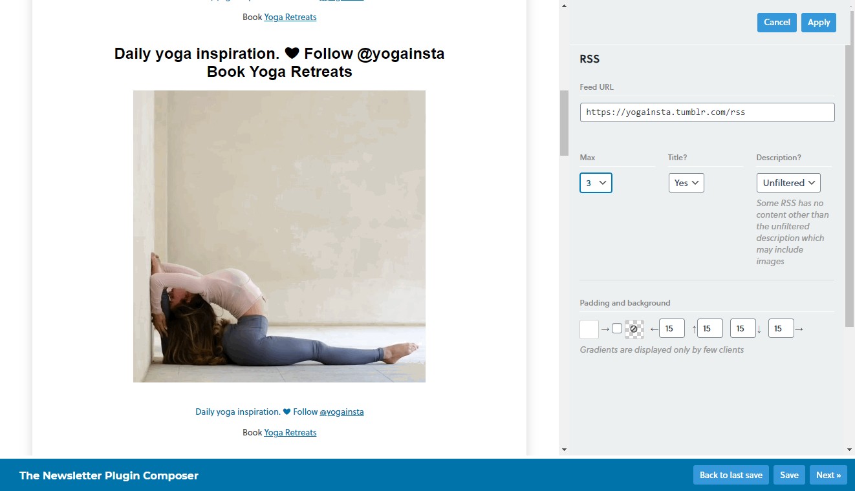The height and width of the screenshot is (491, 855).
Task: Click the unfiltered description help text
Action: click(792, 232)
